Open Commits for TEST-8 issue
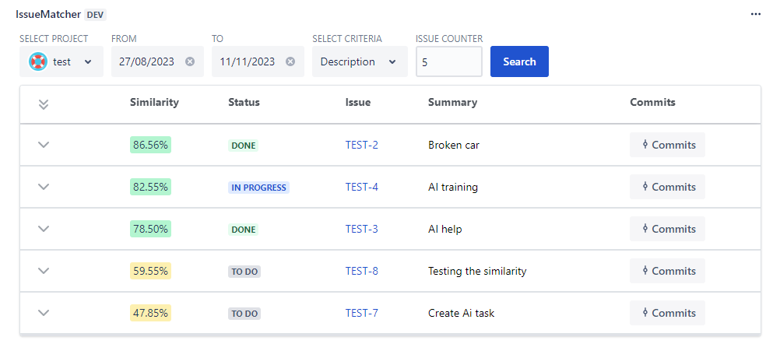Screen dimensions: 780x358 point(667,271)
